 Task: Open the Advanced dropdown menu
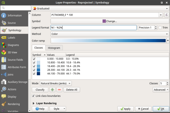[161, 90]
